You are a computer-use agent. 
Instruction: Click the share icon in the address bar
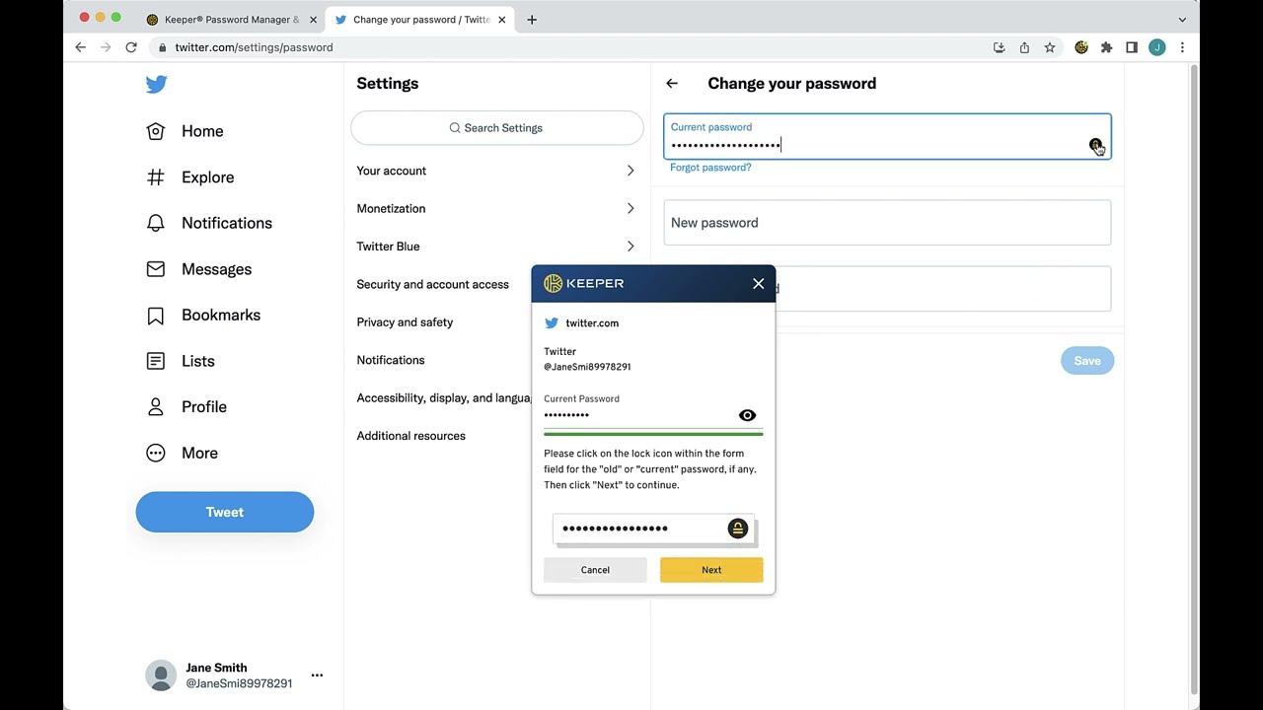(x=1024, y=47)
